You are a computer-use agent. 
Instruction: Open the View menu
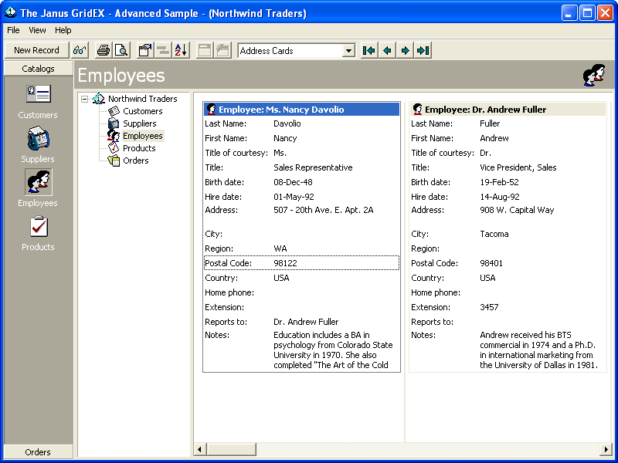[x=37, y=30]
